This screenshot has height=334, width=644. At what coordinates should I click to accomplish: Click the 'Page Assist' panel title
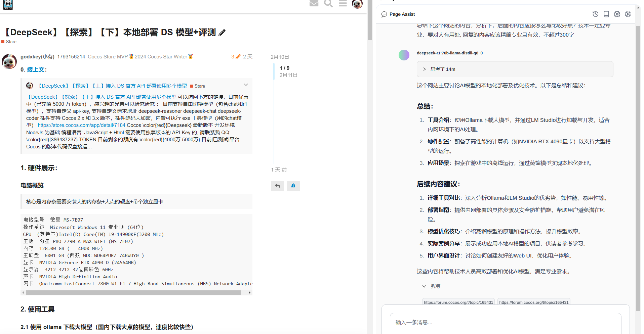(x=402, y=14)
